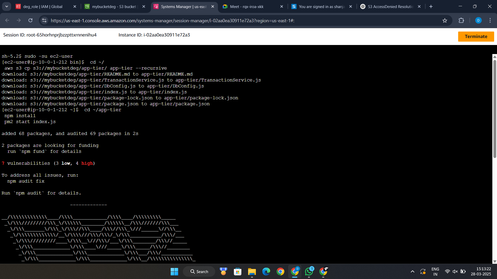This screenshot has width=497, height=279.
Task: Click the 'npm audit fix' line
Action: tap(26, 181)
